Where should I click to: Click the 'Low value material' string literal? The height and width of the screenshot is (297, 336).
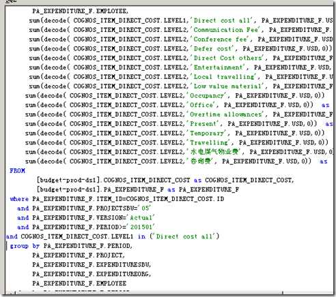(228, 86)
